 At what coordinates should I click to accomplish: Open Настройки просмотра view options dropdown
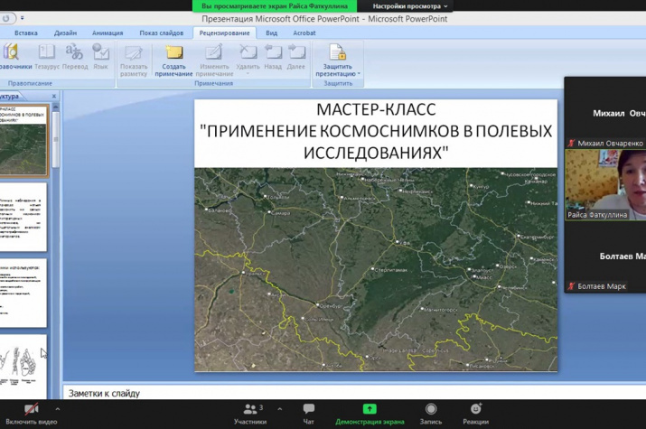409,6
